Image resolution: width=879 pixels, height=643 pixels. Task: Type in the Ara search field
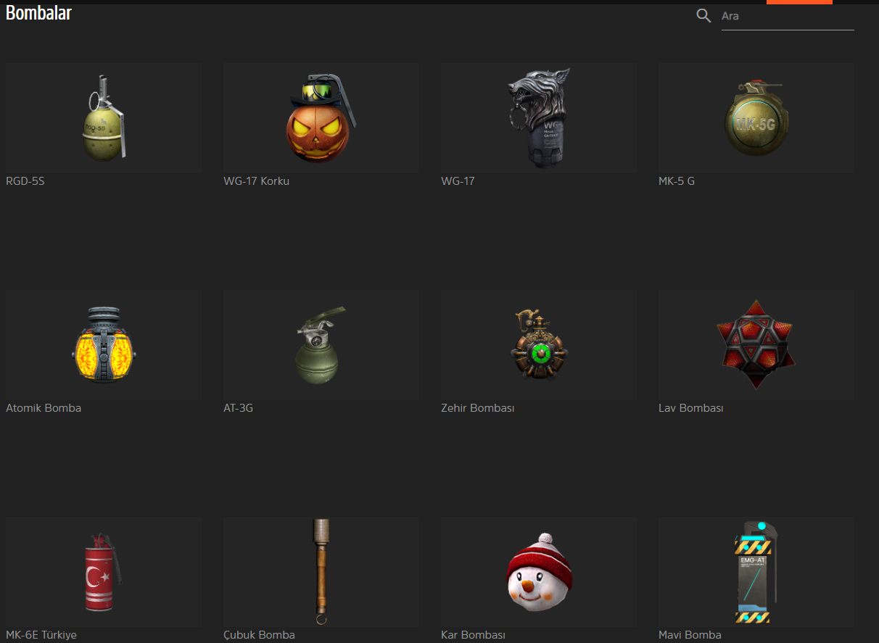787,16
